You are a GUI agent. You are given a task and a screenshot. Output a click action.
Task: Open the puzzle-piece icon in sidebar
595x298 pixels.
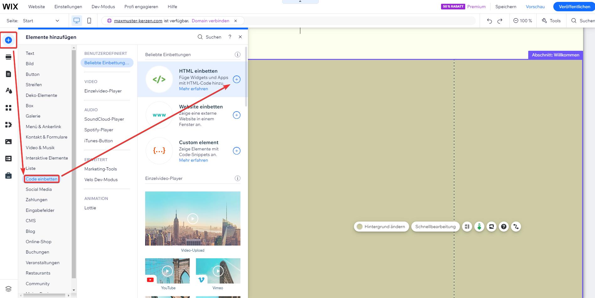coord(8,125)
